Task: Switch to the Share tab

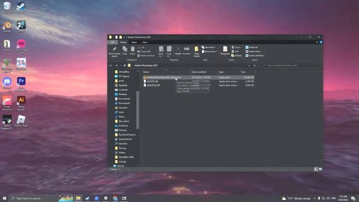Action: pyautogui.click(x=134, y=42)
